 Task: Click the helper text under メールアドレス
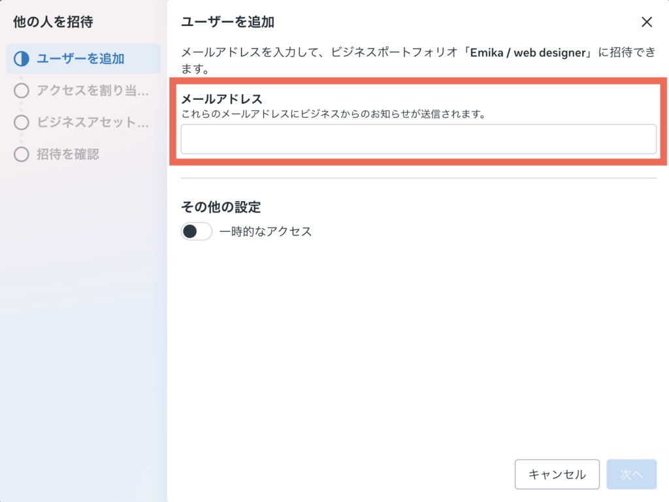333,114
